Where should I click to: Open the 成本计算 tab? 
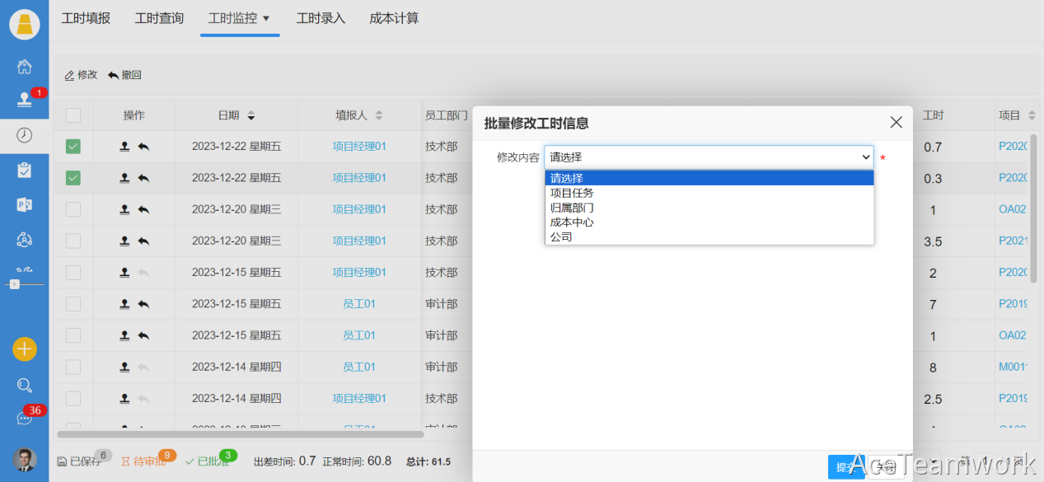coord(394,18)
